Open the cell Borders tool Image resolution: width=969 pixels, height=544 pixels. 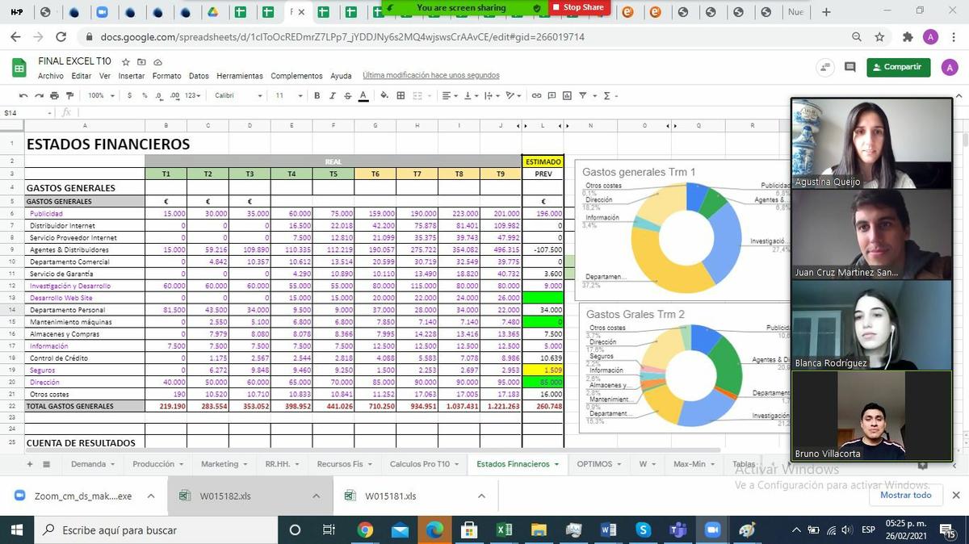tap(401, 95)
